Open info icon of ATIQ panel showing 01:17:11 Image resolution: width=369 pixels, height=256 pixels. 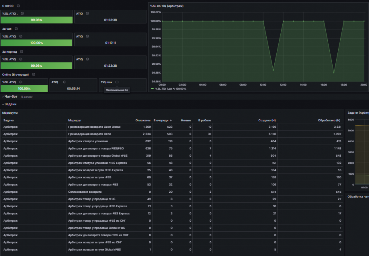coord(87,36)
